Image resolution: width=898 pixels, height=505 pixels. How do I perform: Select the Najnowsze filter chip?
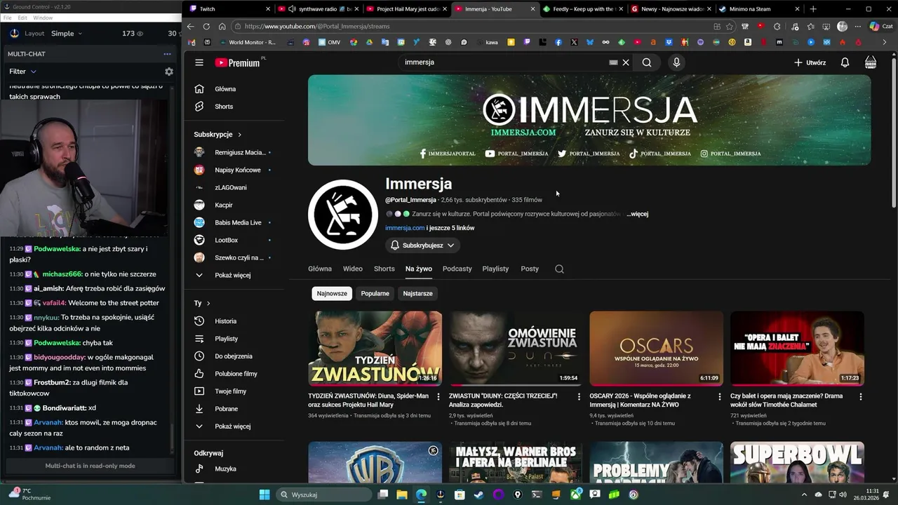point(332,293)
